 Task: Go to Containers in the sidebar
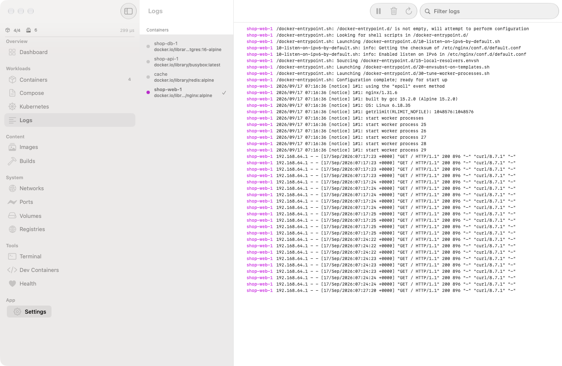click(x=70, y=80)
